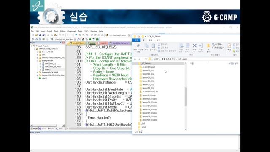The width and height of the screenshot is (270, 152).
Task: Toggle code fold marker at line 115
Action: pyautogui.click(x=82, y=114)
